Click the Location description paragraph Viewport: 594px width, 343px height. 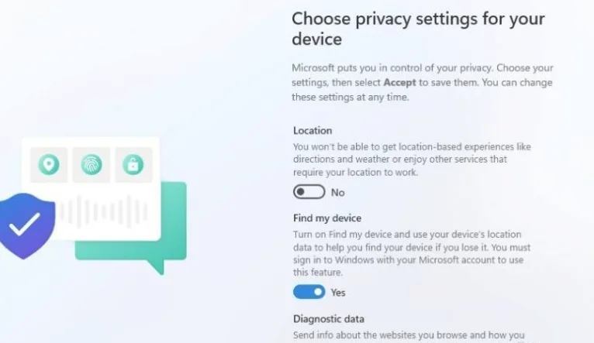coord(413,159)
